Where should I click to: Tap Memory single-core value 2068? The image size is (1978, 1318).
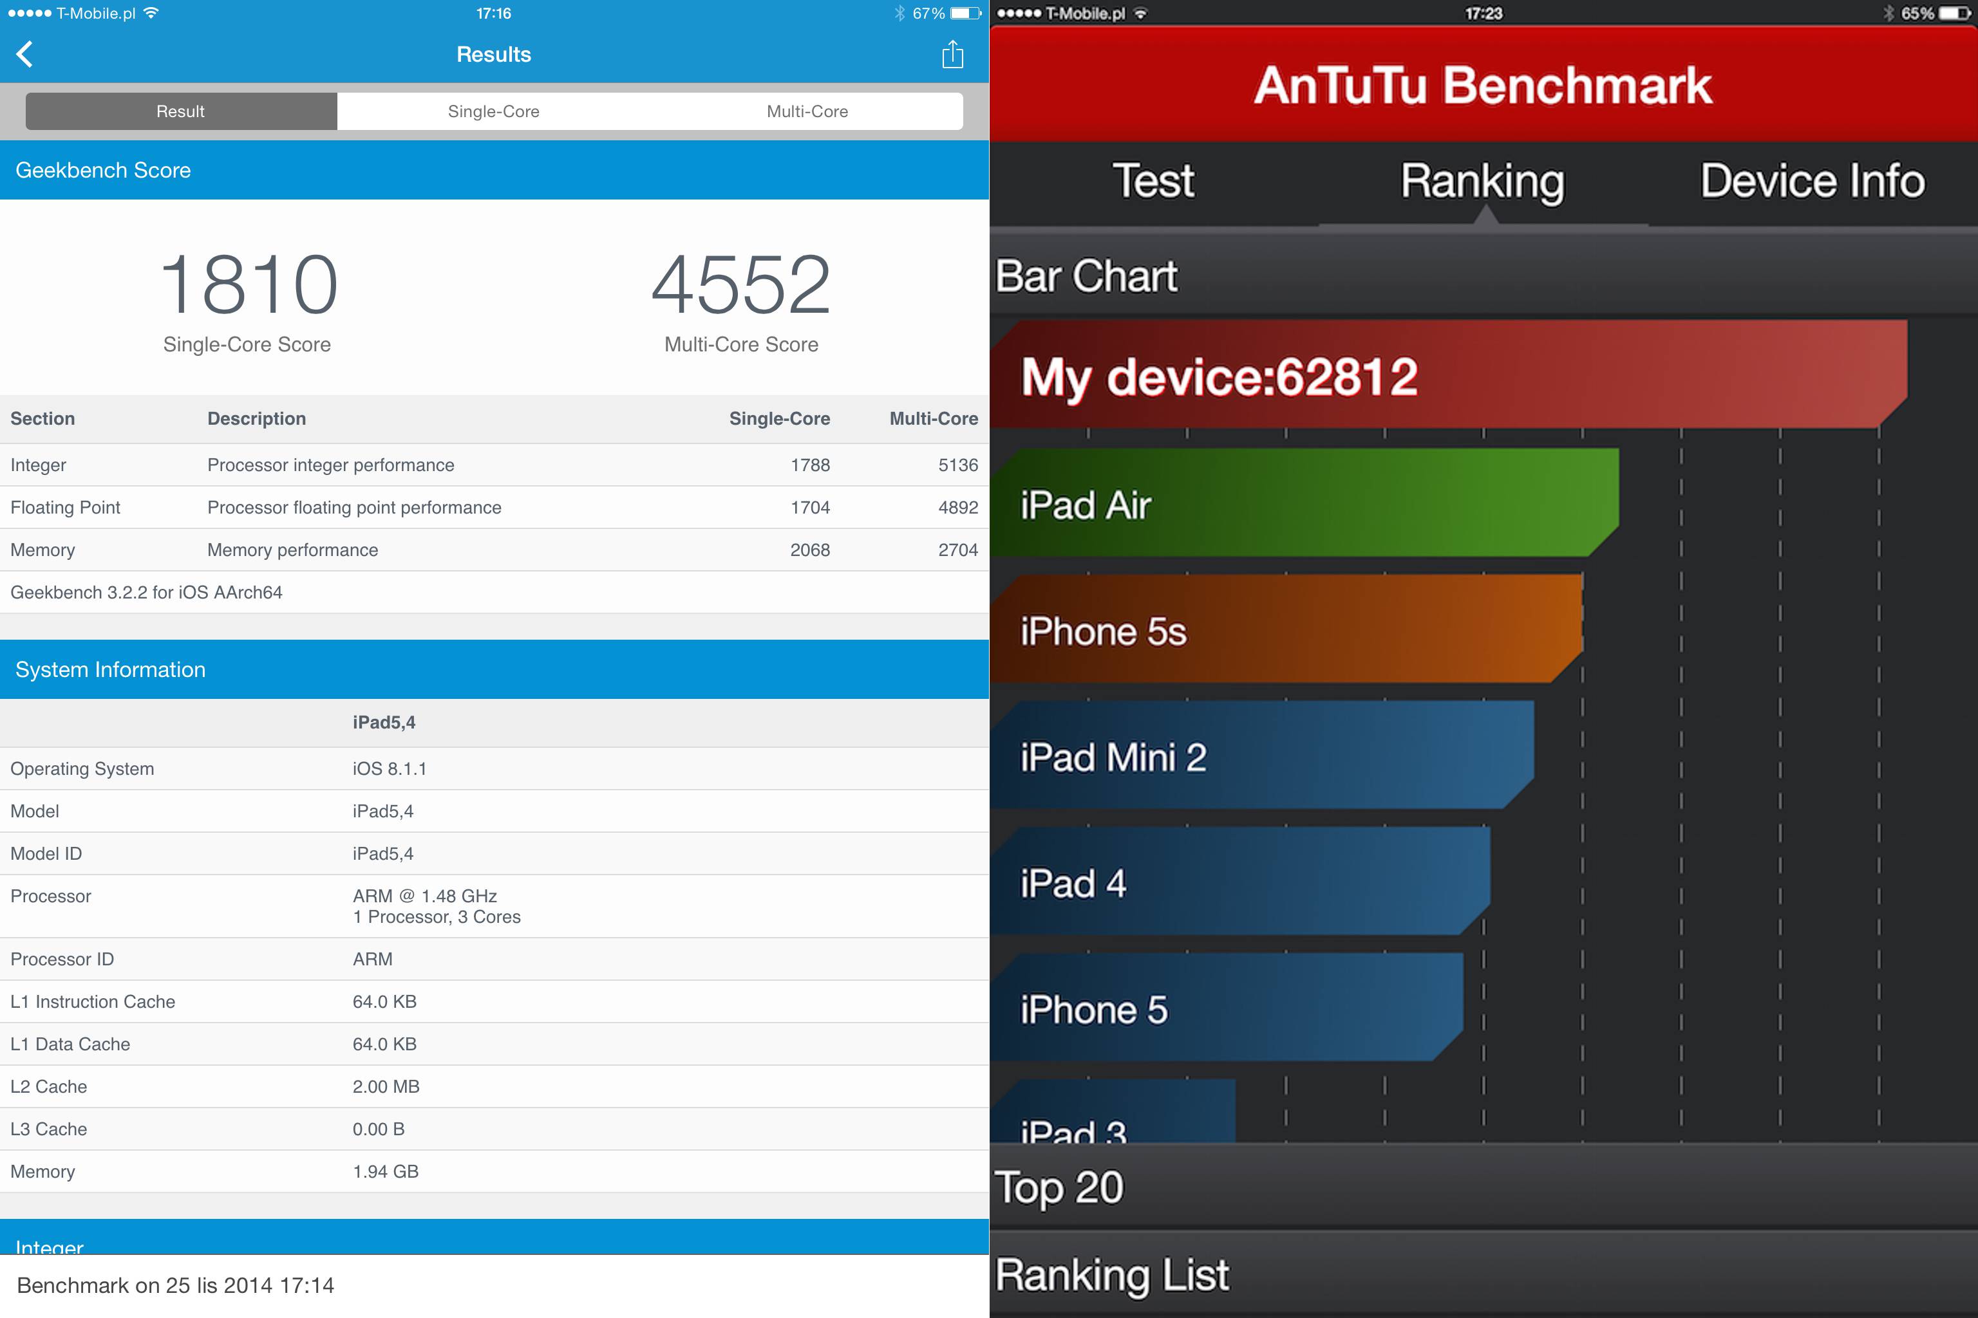pos(810,550)
